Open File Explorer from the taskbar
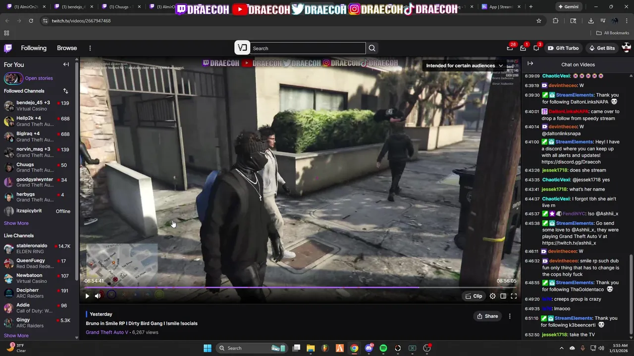Image resolution: width=634 pixels, height=356 pixels. click(x=311, y=348)
